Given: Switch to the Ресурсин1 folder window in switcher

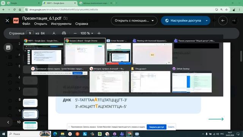Looking at the screenshot, I should click(x=151, y=80).
